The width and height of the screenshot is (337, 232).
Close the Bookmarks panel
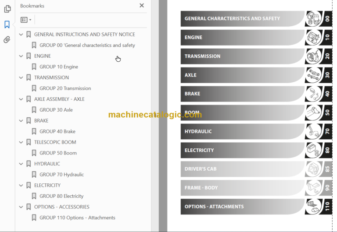(x=142, y=6)
